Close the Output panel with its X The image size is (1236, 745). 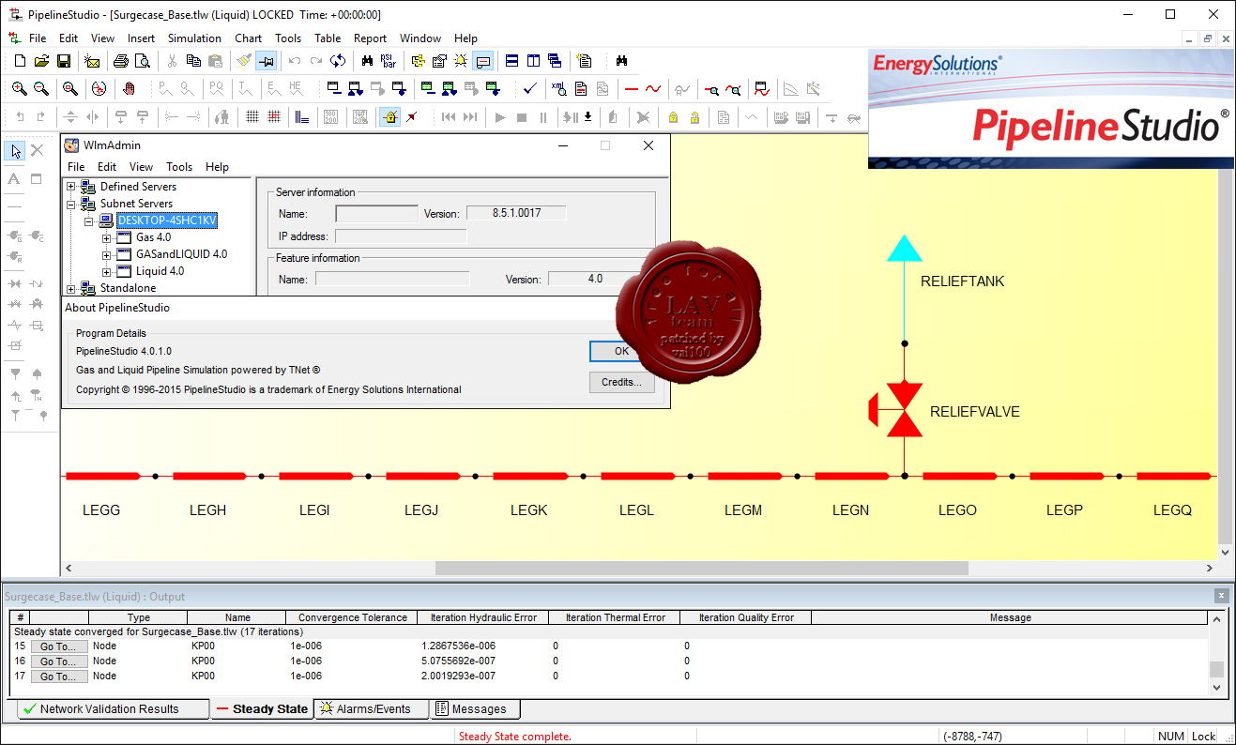click(1220, 596)
